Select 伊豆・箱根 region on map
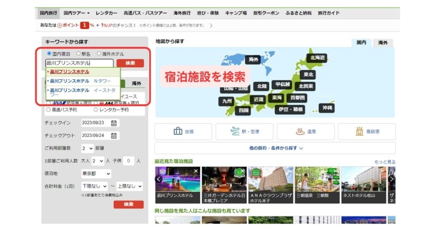Image resolution: width=435 pixels, height=229 pixels. tap(291, 109)
